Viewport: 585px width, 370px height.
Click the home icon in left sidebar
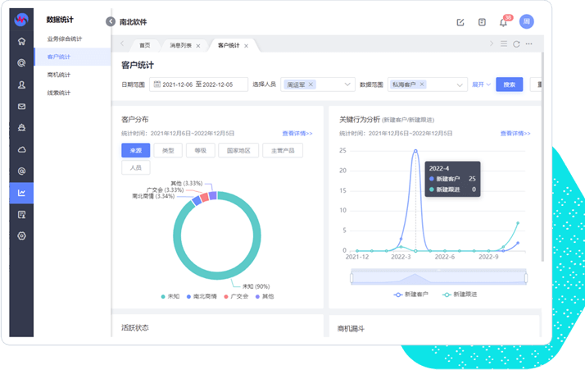[21, 41]
